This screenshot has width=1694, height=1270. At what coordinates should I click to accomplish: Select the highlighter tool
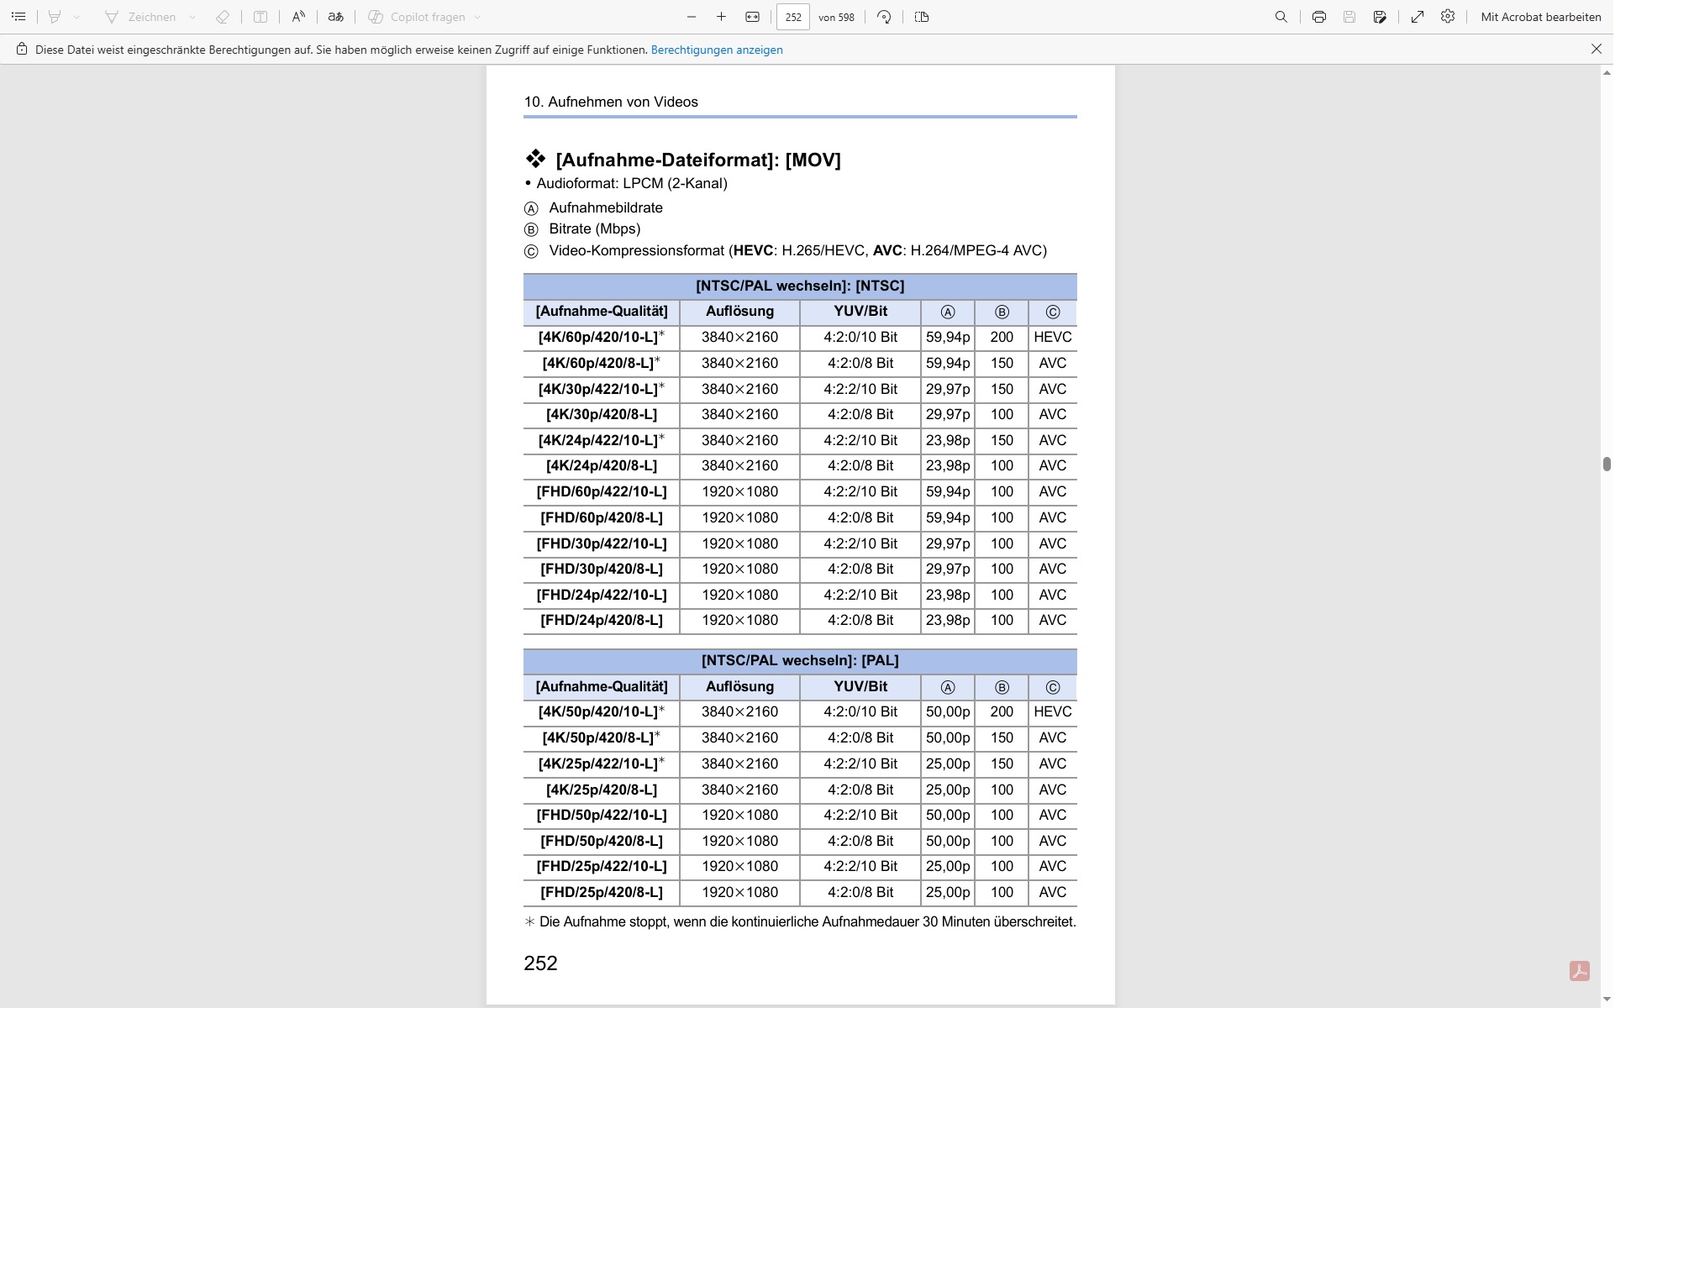(55, 17)
